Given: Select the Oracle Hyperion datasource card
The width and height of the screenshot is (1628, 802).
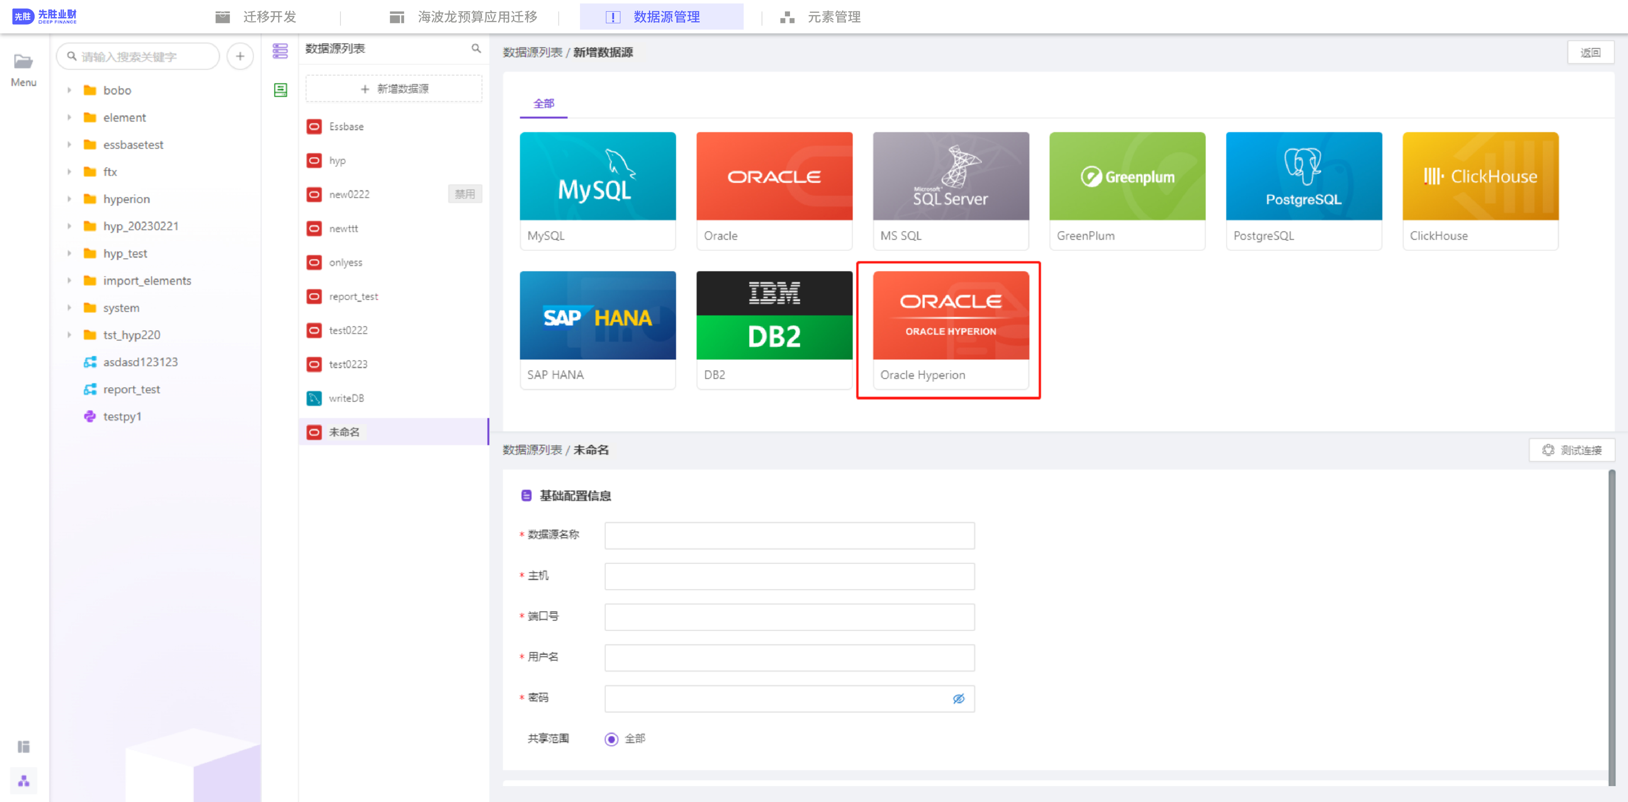Looking at the screenshot, I should click(x=950, y=329).
